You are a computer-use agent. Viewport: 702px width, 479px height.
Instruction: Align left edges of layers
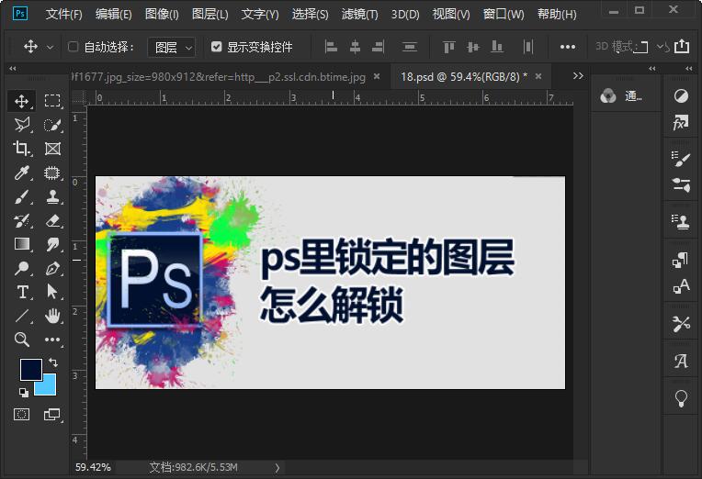pos(331,47)
